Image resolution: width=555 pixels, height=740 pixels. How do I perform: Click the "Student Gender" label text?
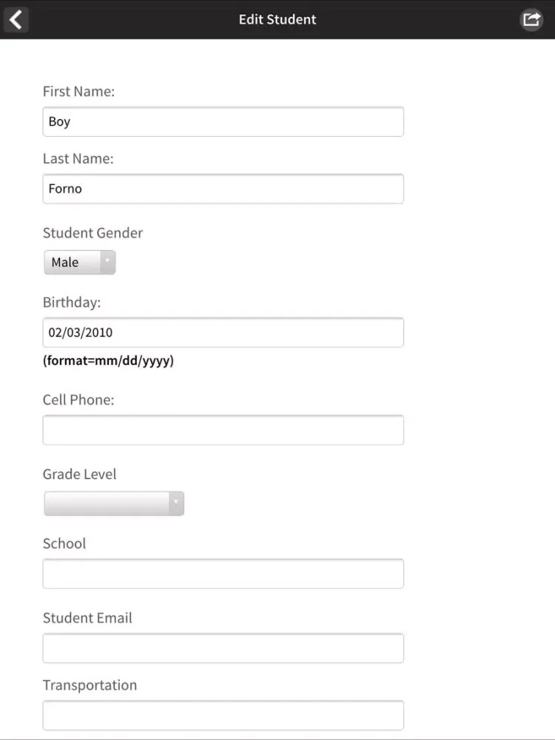(92, 233)
